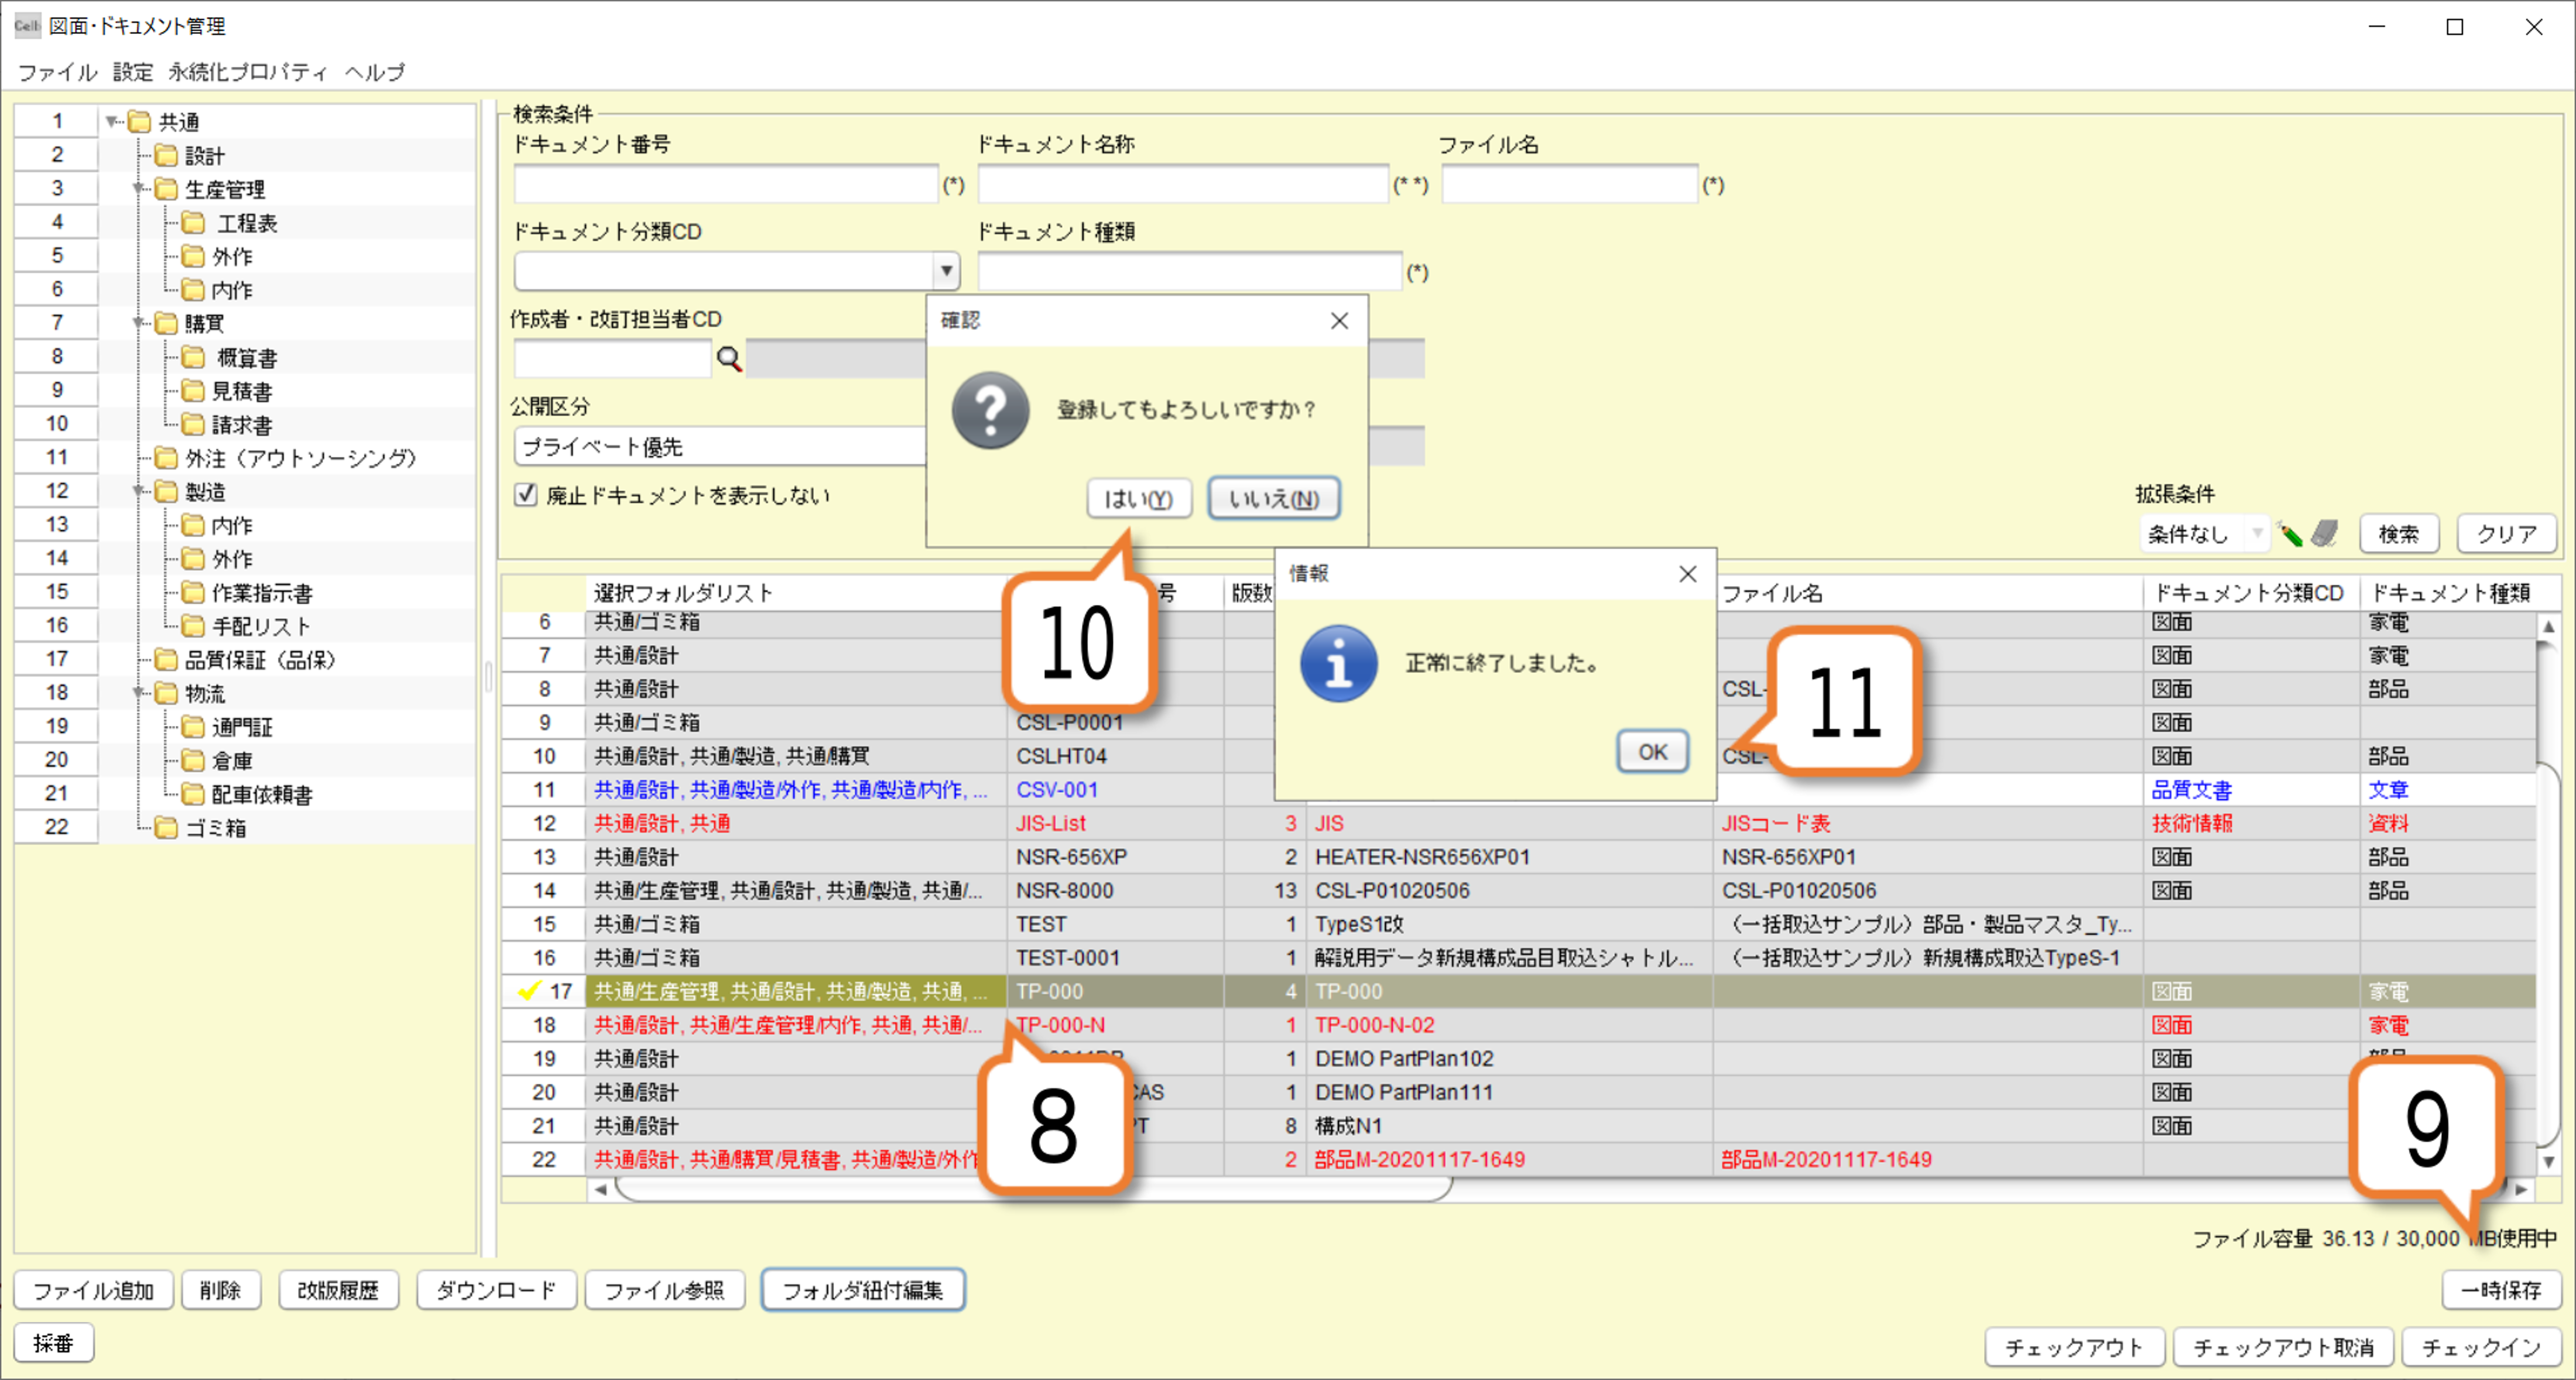
Task: Collapse the 購買 tree node
Action: tap(140, 324)
